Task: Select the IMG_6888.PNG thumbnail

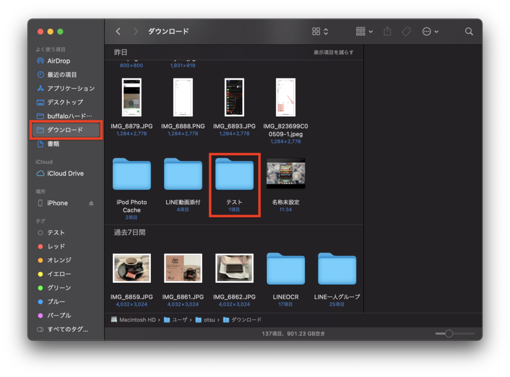Action: [183, 97]
